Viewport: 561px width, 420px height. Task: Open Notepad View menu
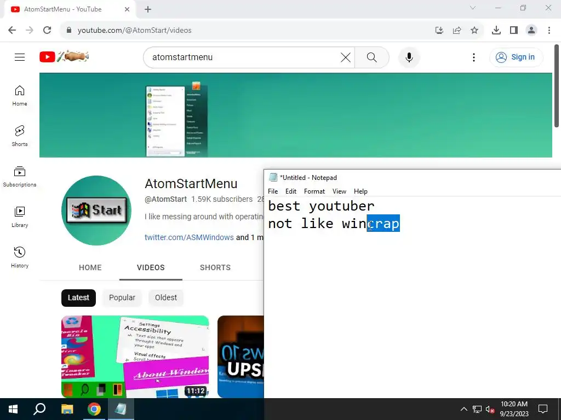[x=339, y=191]
